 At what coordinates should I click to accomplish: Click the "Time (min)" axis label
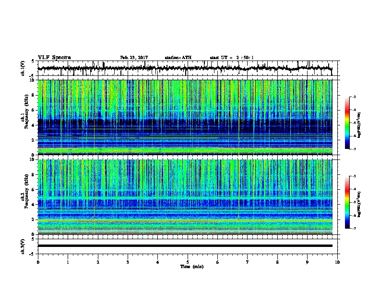[192, 267]
